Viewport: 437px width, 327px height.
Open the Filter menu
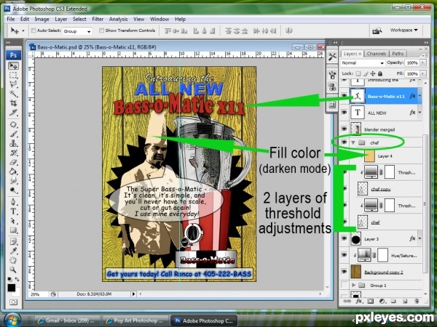click(98, 19)
